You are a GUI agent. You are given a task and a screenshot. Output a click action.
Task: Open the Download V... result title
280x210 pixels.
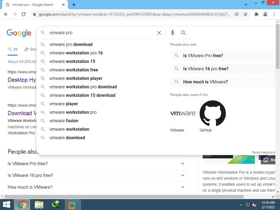pyautogui.click(x=22, y=113)
